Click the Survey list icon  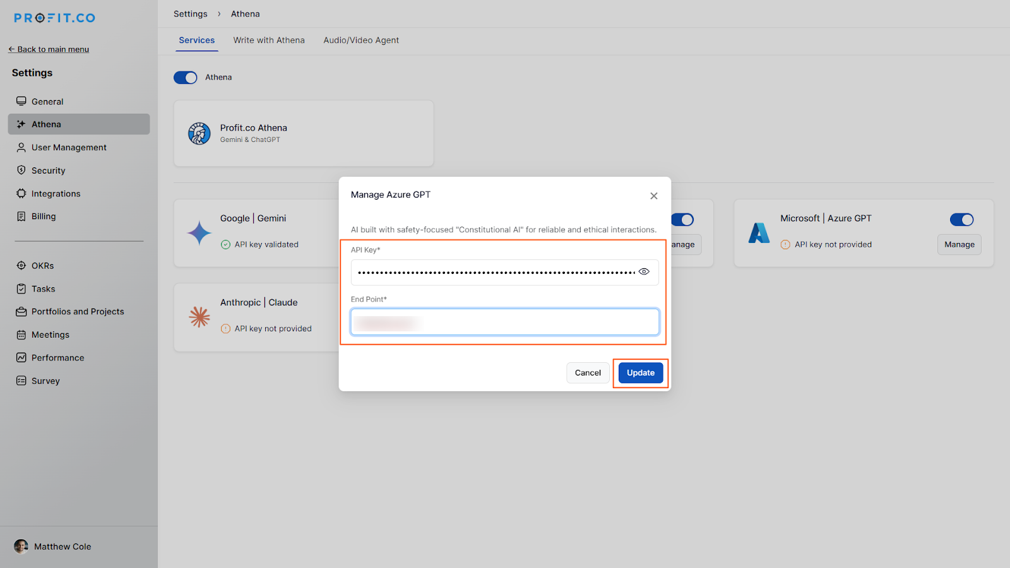point(21,381)
